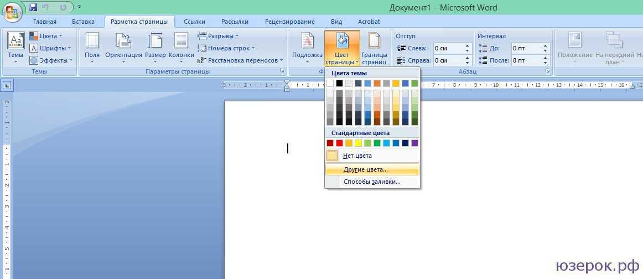Click Цвет страницы page color button
The height and width of the screenshot is (279, 643).
(342, 48)
